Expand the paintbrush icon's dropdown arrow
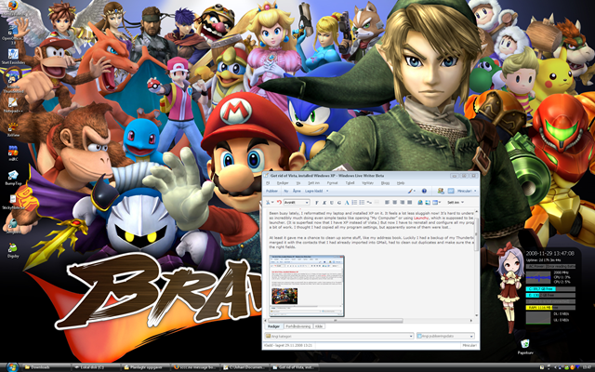 coord(415,191)
